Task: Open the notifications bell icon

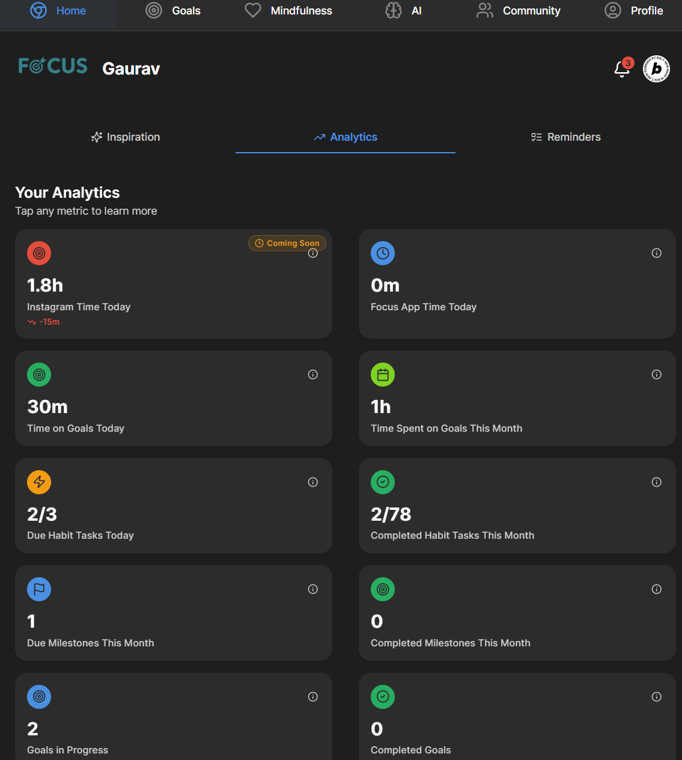Action: (622, 69)
